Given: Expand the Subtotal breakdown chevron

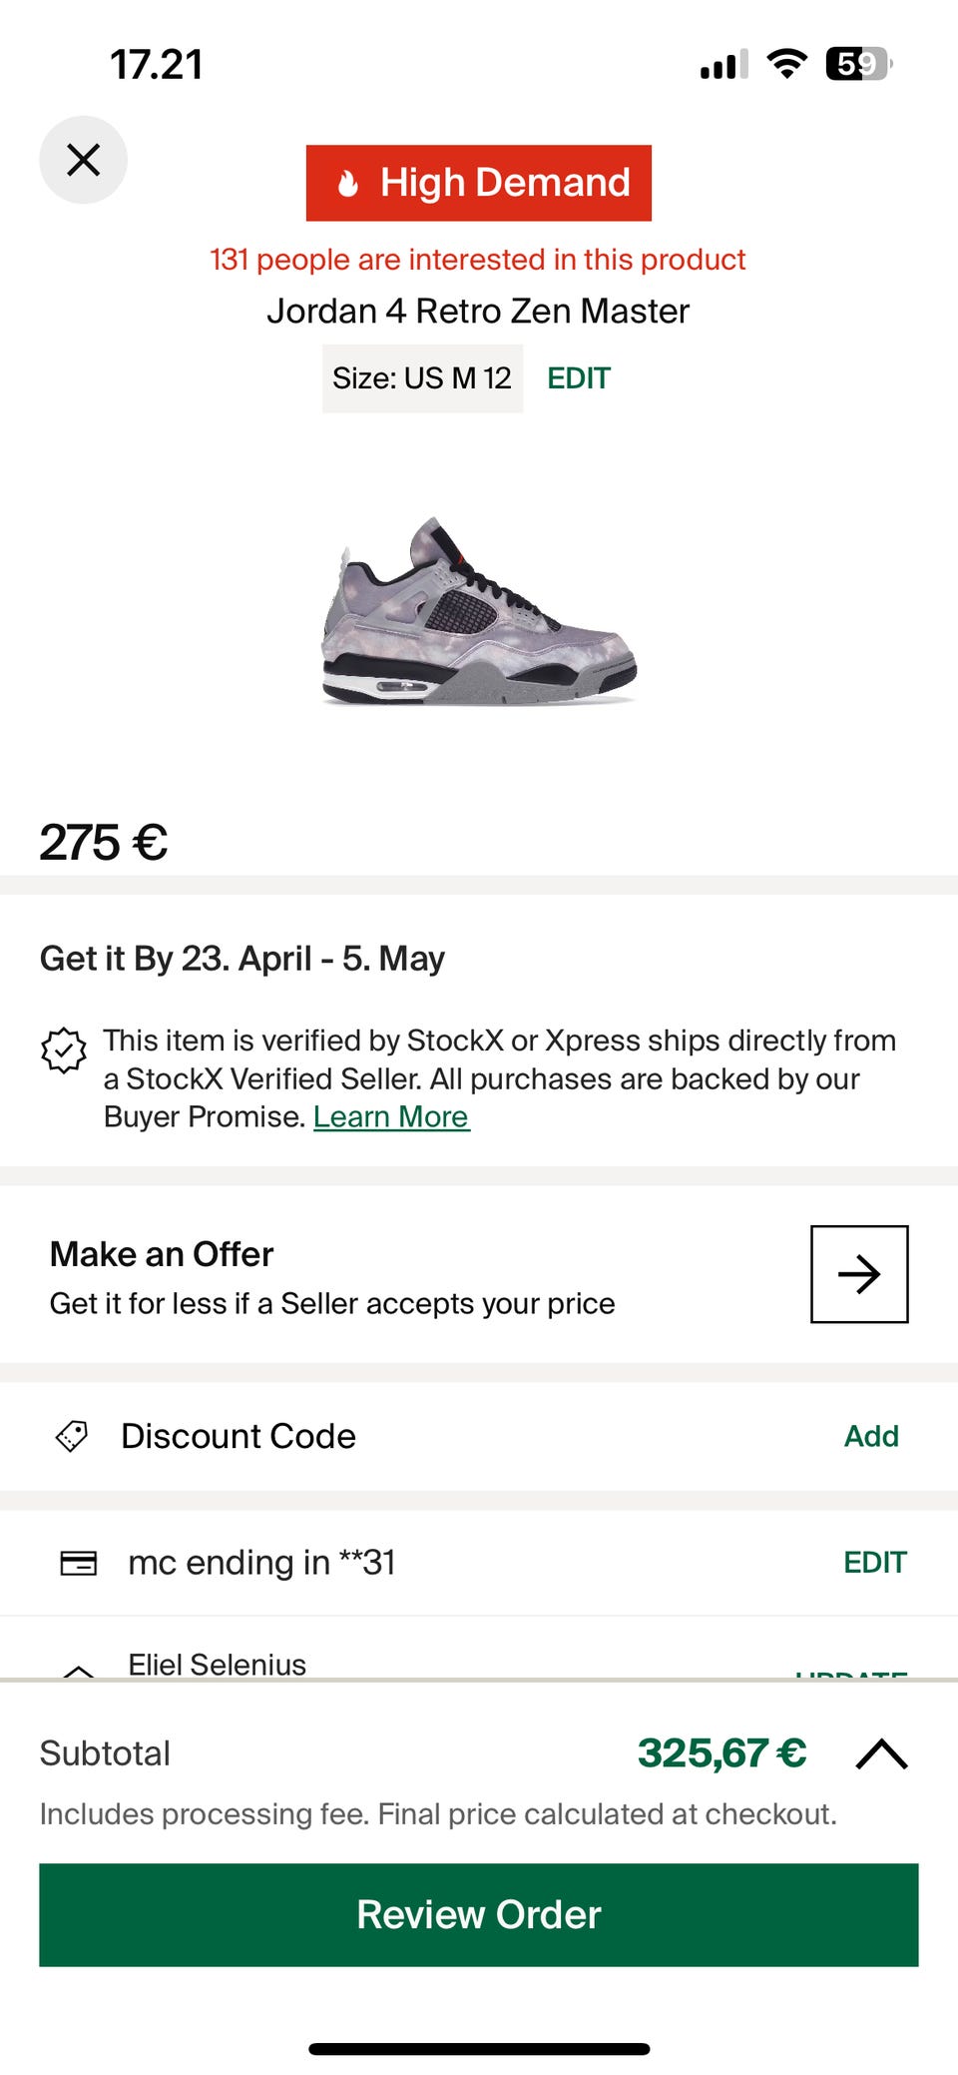Looking at the screenshot, I should 881,1754.
